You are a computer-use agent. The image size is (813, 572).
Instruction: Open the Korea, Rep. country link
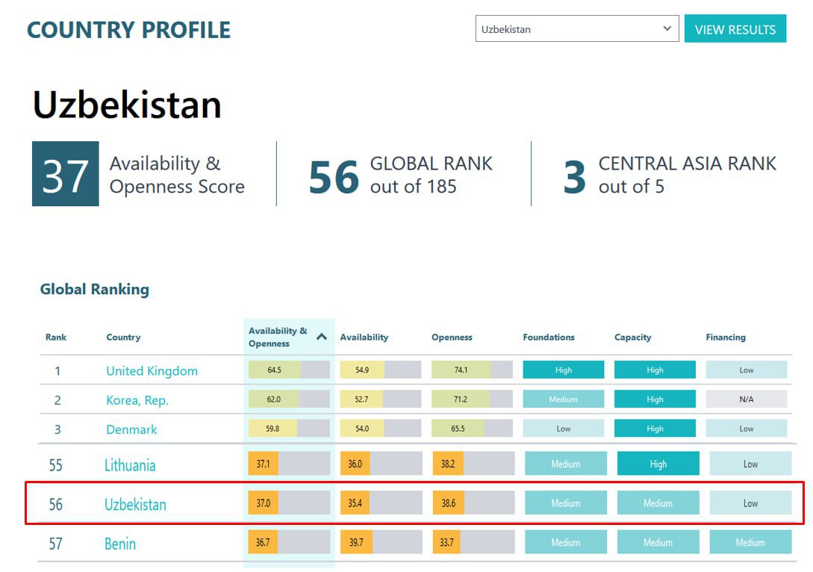pyautogui.click(x=137, y=400)
